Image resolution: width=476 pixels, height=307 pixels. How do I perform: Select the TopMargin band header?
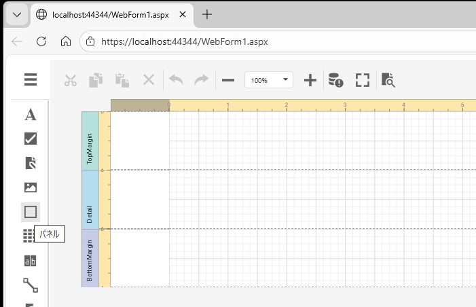tap(90, 141)
